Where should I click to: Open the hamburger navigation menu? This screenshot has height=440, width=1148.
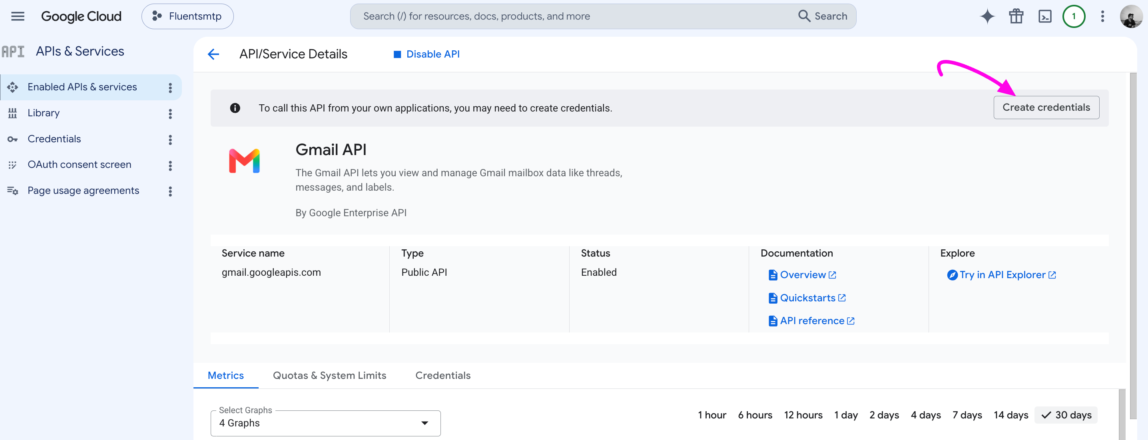(18, 16)
